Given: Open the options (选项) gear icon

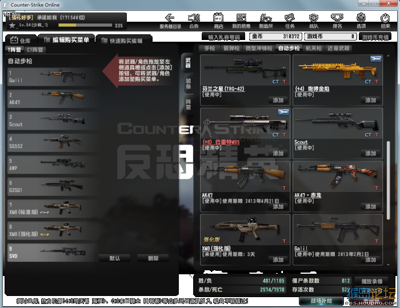Looking at the screenshot, I should tap(361, 18).
